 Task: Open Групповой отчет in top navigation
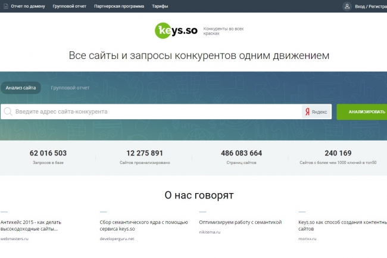pos(69,6)
